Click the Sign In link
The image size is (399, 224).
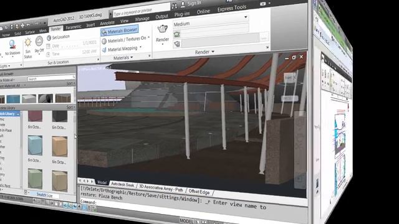click(x=194, y=3)
